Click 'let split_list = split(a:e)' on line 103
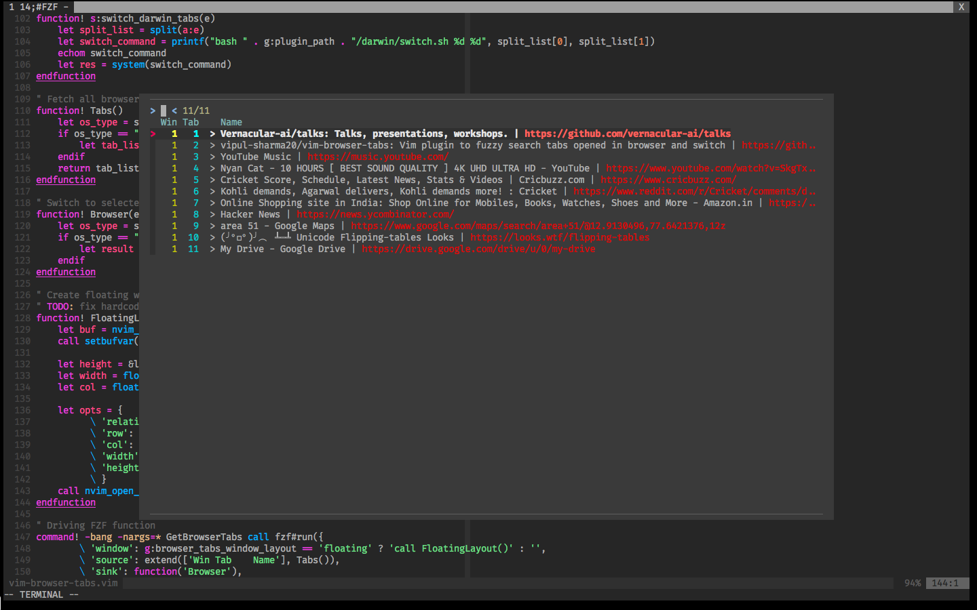 [x=131, y=30]
